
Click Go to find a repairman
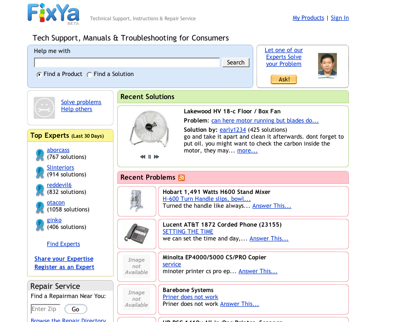(76, 309)
